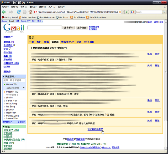Screen dimensions: 168x154
Task: Open the status setting dropdown arrow
Action: tap(24, 88)
